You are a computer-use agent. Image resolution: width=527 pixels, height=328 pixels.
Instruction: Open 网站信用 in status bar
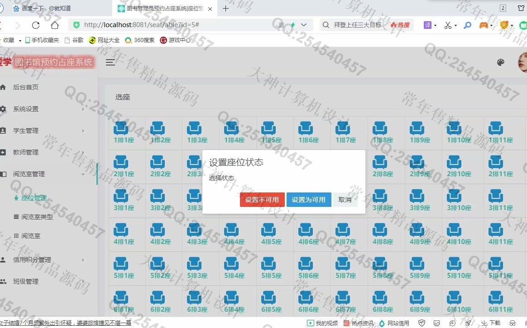tap(394, 323)
